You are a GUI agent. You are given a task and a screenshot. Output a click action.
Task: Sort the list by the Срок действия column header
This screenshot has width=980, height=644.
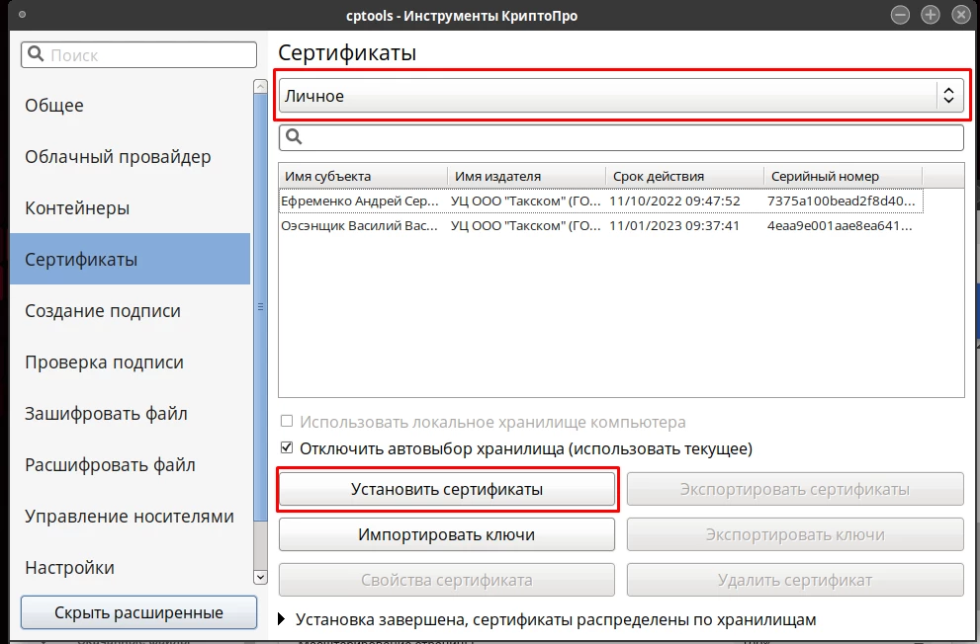coord(684,176)
